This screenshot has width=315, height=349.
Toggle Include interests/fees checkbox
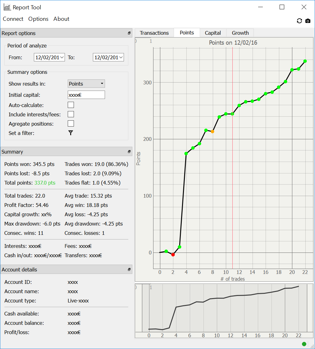point(71,114)
